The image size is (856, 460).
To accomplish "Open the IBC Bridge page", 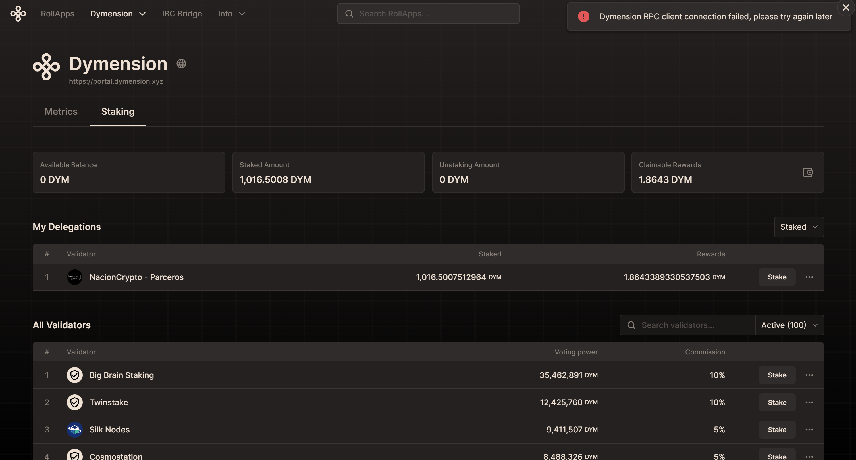I will pos(182,14).
